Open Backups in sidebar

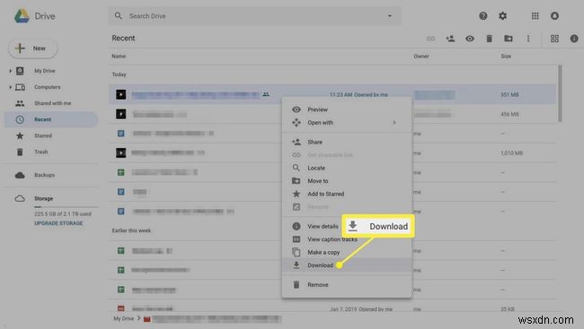pos(44,175)
